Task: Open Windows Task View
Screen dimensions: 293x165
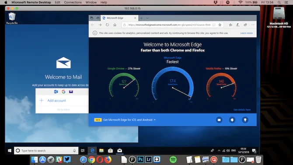Action: coord(83,151)
